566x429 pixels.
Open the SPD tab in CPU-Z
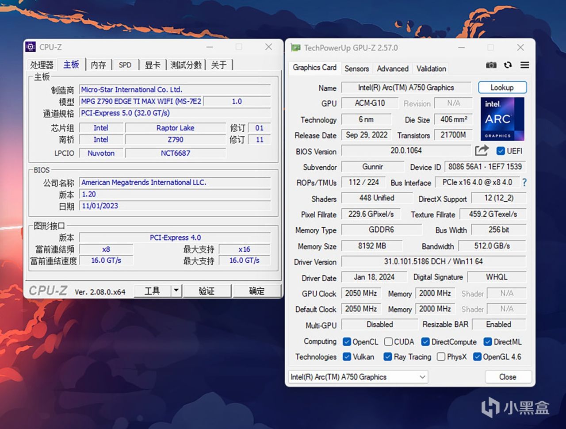point(125,65)
